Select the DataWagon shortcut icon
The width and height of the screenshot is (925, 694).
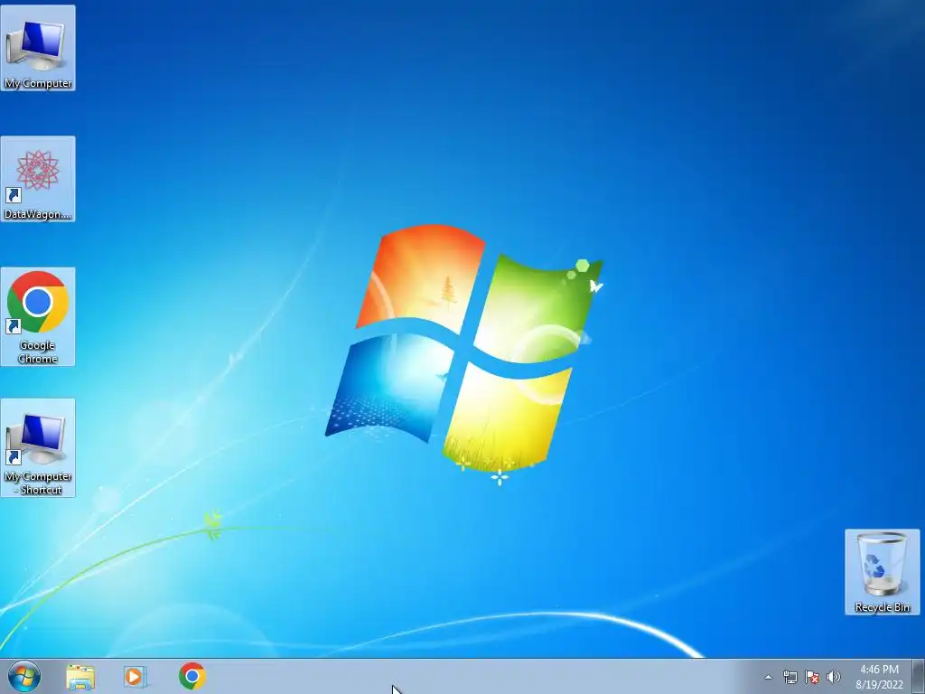[x=38, y=179]
